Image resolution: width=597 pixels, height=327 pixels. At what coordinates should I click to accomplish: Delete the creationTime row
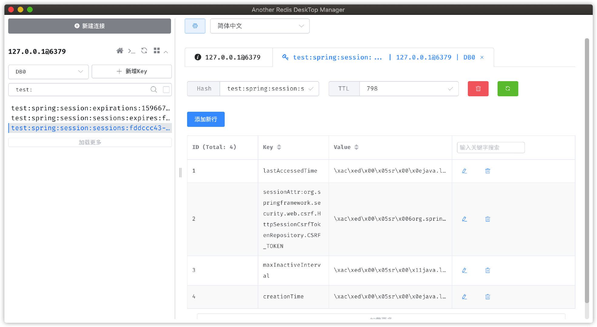[488, 297]
